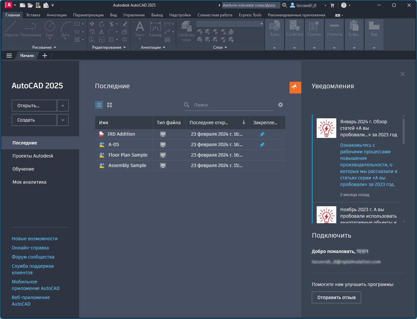Switch to the Управление ribbon tab
The height and width of the screenshot is (319, 417).
click(134, 15)
